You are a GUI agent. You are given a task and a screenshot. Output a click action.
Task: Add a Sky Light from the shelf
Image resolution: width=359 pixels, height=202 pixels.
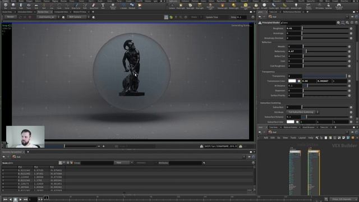256,6
